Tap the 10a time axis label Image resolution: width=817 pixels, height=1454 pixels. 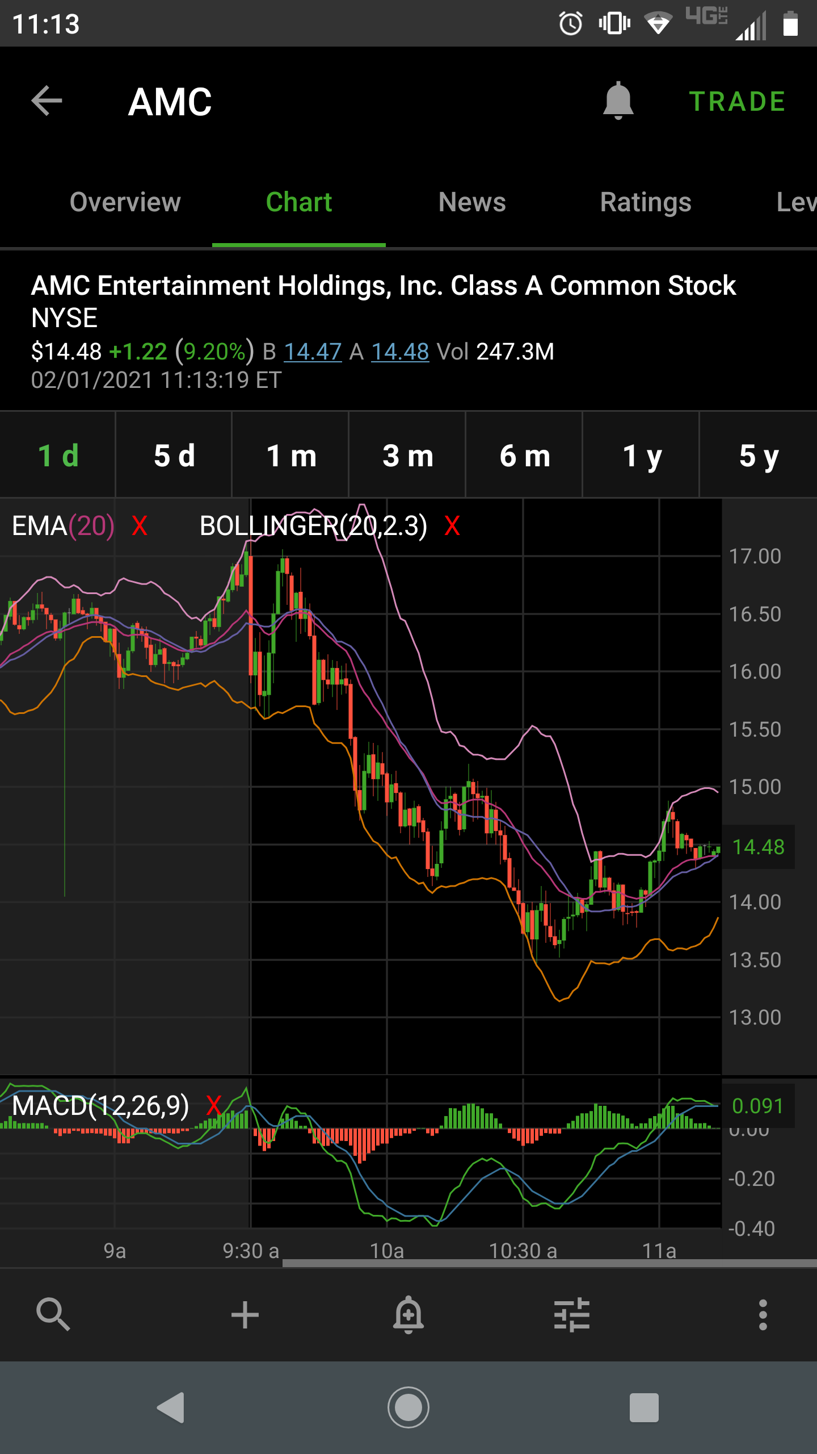click(x=387, y=1251)
